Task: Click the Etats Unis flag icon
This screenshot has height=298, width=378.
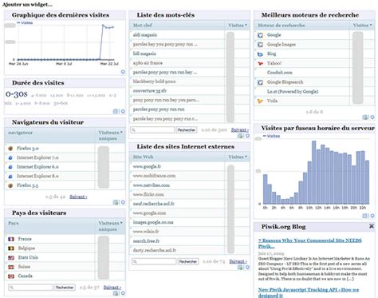Action: [x=11, y=258]
